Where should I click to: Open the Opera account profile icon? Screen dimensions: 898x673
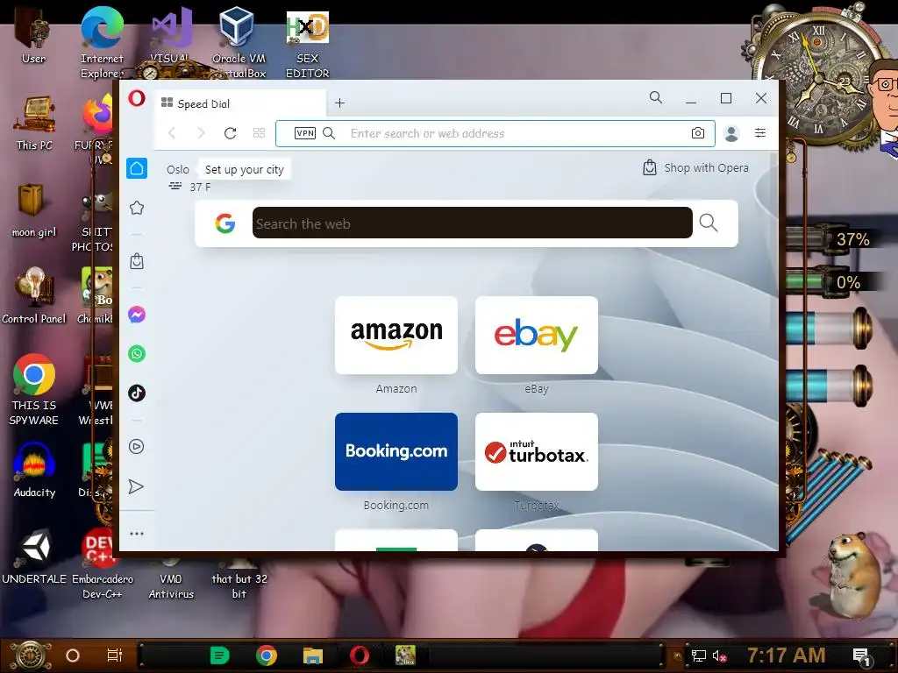pos(731,133)
